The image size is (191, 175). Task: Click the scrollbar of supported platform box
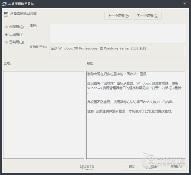point(185,51)
